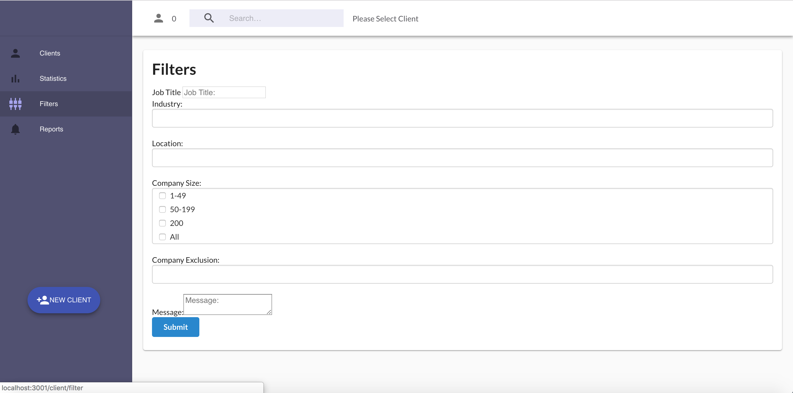Click into the Message text area

pos(227,305)
